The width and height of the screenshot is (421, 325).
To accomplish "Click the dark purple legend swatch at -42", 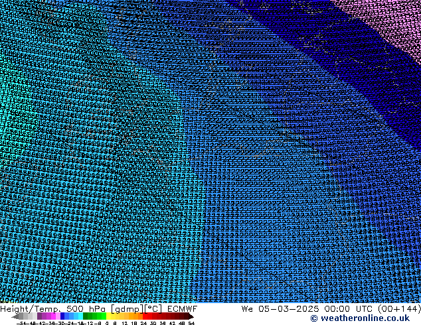I will coord(39,316).
